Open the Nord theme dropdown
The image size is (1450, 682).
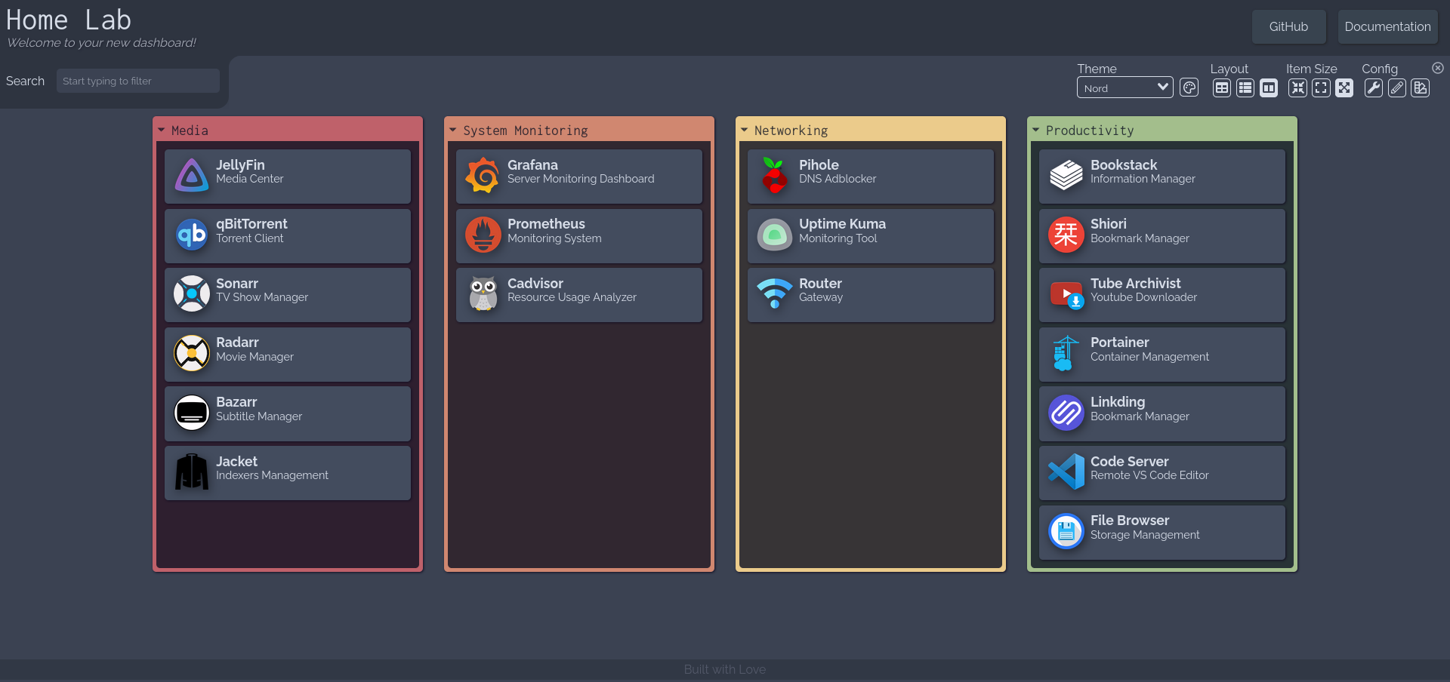pyautogui.click(x=1125, y=88)
